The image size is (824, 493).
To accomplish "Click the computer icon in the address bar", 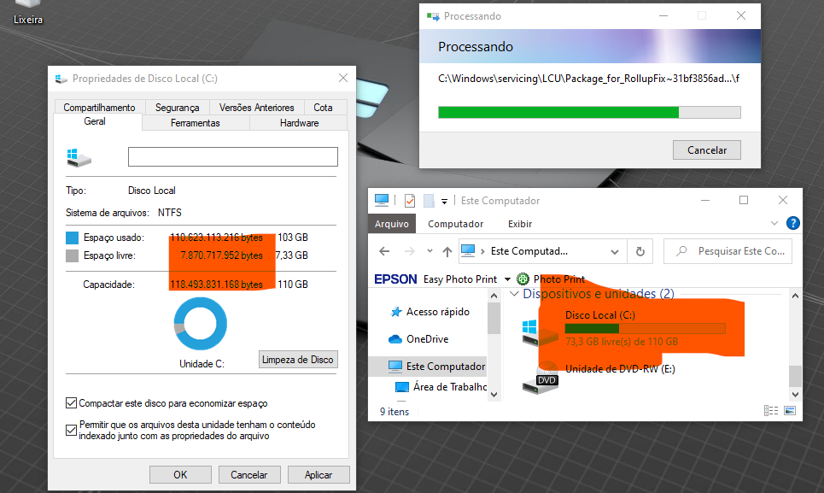I will [468, 250].
